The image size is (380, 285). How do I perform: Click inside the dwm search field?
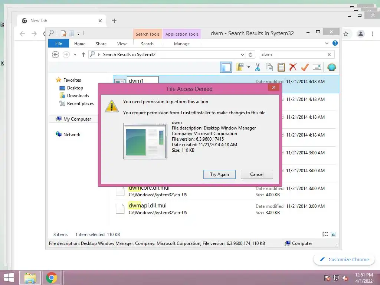pos(293,55)
